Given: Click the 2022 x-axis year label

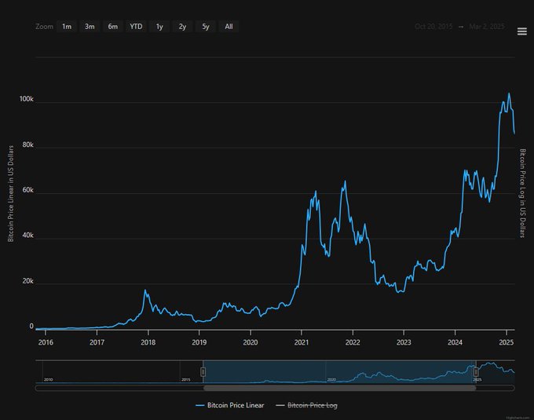Looking at the screenshot, I should pyautogui.click(x=353, y=342).
